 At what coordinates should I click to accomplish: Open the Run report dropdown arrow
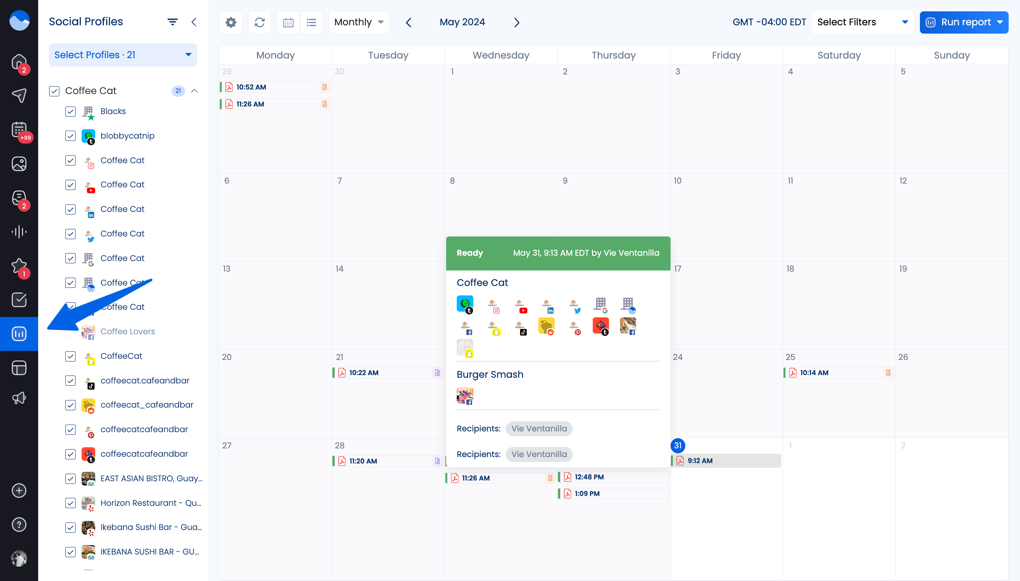pos(1000,22)
